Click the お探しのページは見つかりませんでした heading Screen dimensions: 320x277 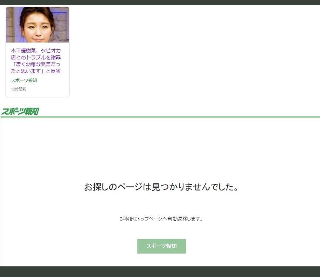[161, 187]
